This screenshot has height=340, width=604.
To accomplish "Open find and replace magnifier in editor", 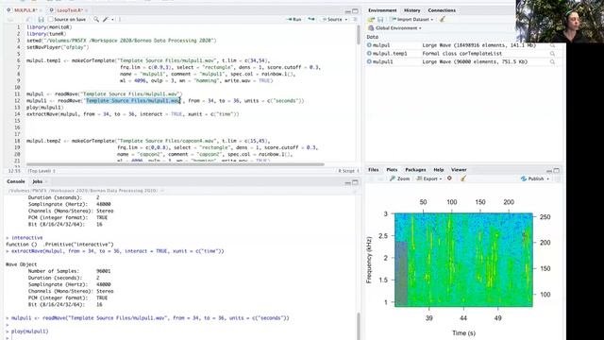I will (x=96, y=19).
